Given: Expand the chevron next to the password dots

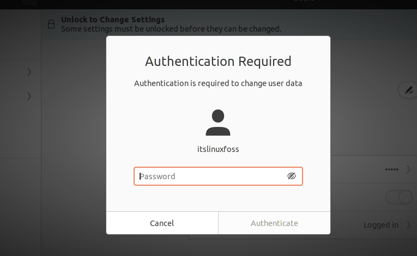Looking at the screenshot, I should click(408, 169).
